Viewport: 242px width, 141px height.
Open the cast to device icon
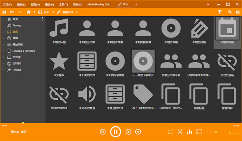(199, 132)
